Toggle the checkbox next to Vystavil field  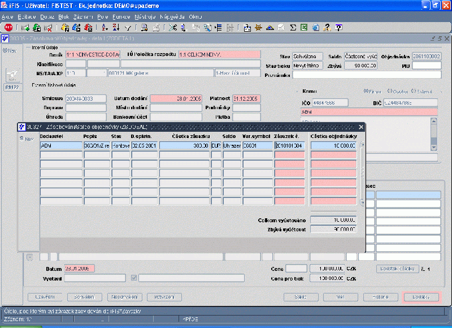[x=134, y=278]
